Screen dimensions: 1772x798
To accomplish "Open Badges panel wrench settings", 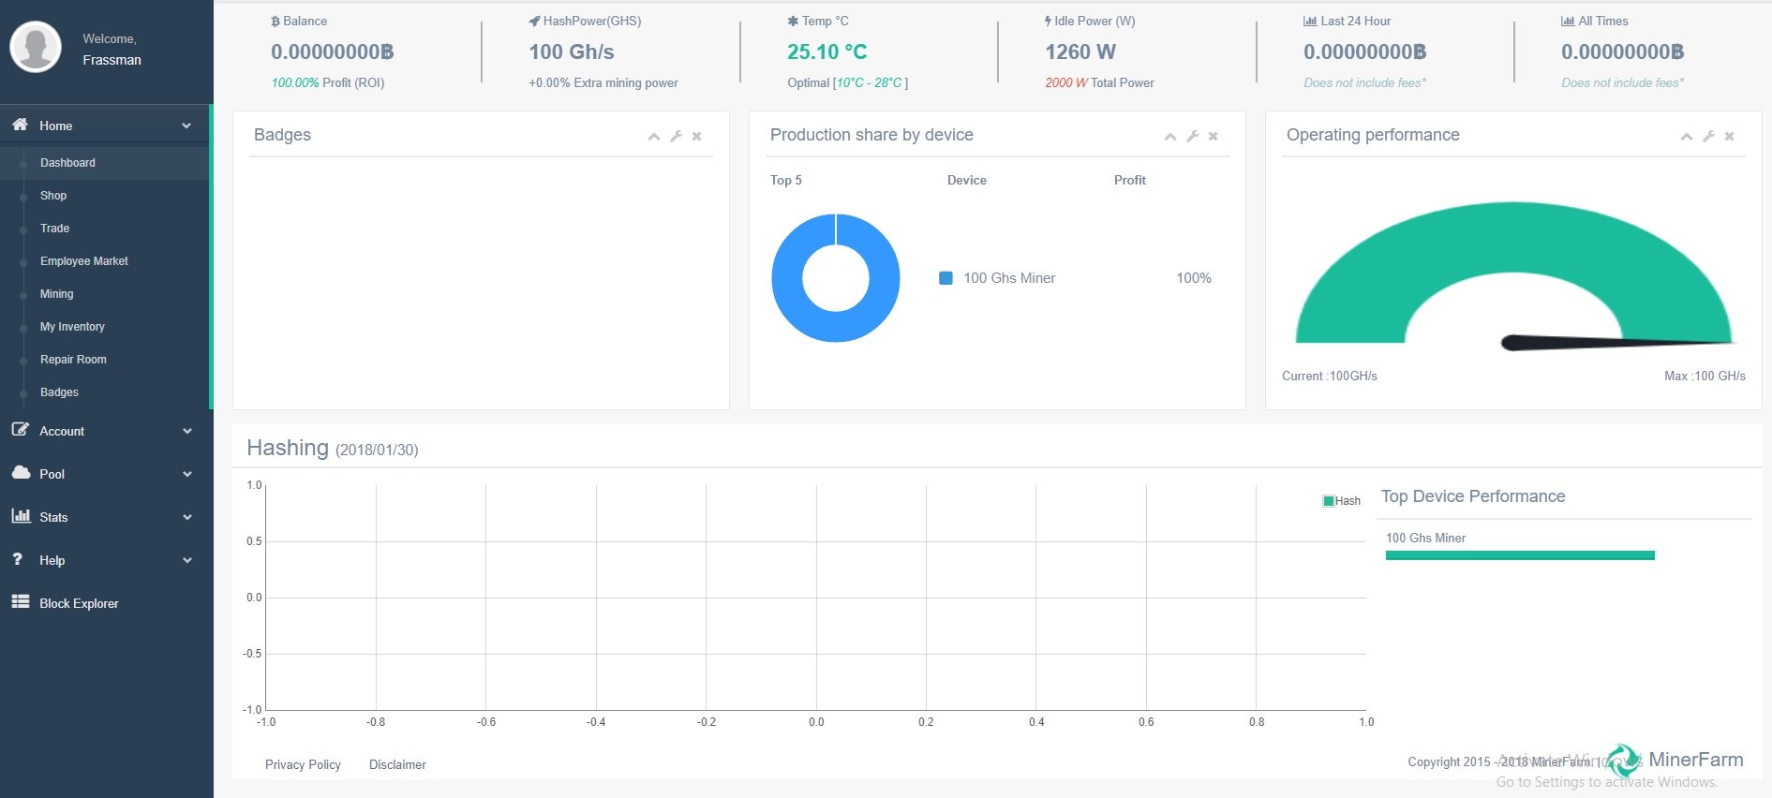I will tap(676, 137).
